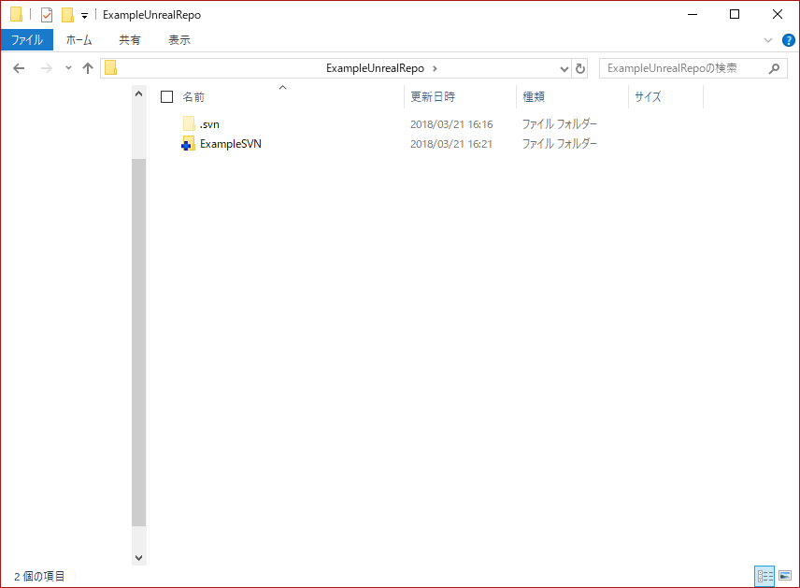The width and height of the screenshot is (800, 588).
Task: Select the .svn folder name
Action: click(209, 124)
